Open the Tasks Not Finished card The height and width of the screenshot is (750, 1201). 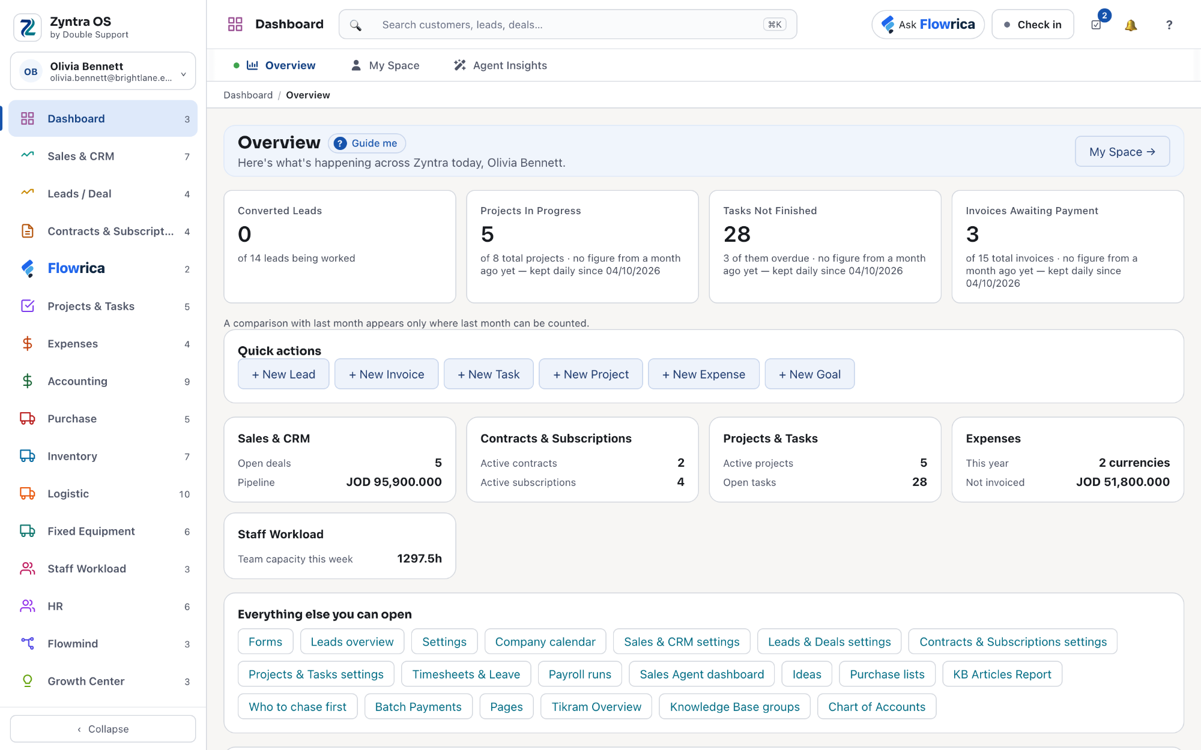pyautogui.click(x=825, y=247)
